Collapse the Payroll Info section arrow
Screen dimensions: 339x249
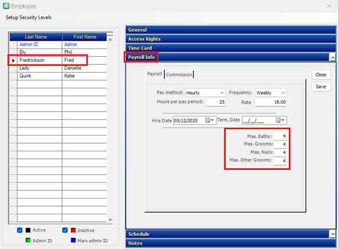(x=332, y=57)
